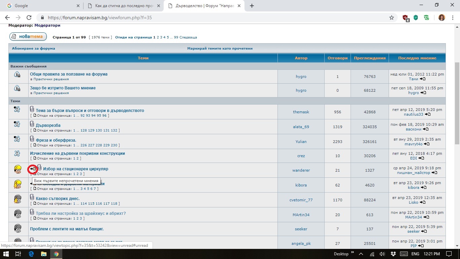Viewport: 460px width, 259px height.
Task: Open a new browser tab
Action: tap(252, 6)
